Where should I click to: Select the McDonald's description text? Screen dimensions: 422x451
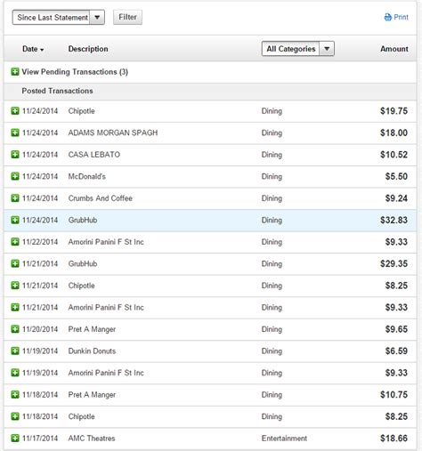(87, 176)
